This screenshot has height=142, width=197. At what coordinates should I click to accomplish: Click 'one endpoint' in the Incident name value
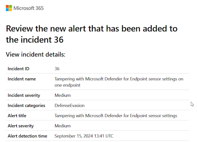67,85
